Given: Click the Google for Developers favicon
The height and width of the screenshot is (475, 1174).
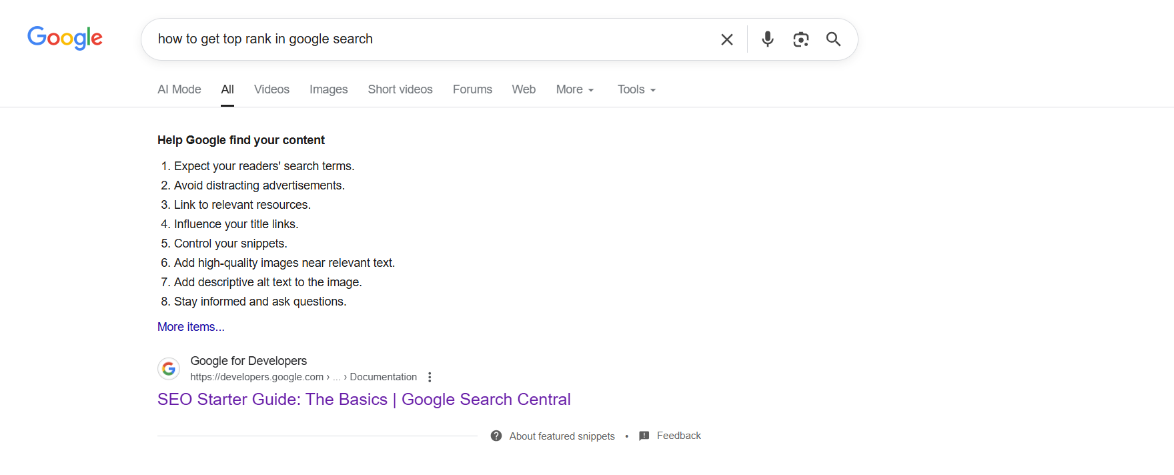Looking at the screenshot, I should pos(169,368).
